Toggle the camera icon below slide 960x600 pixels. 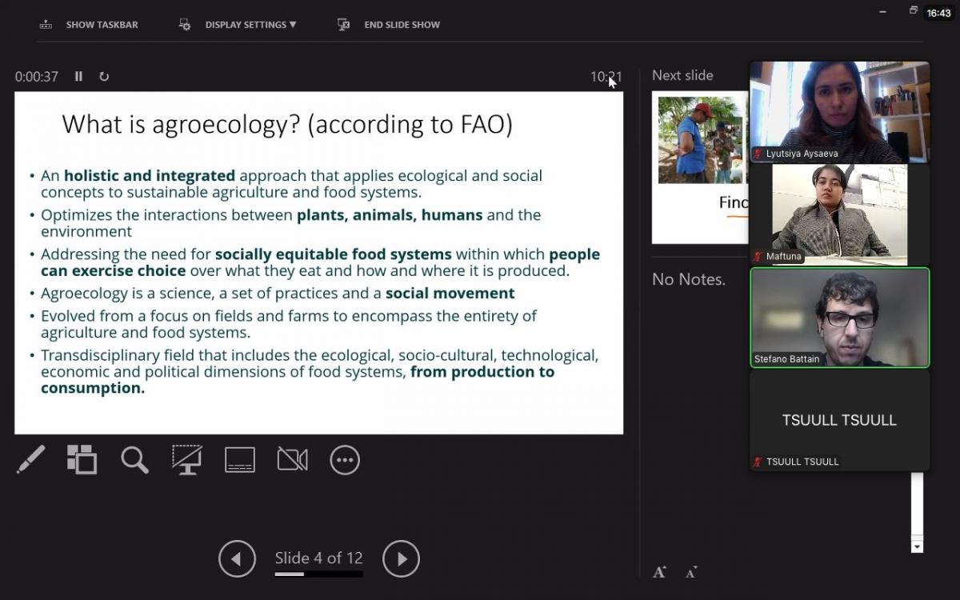click(x=292, y=460)
